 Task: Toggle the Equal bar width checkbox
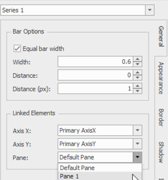[x=17, y=48]
